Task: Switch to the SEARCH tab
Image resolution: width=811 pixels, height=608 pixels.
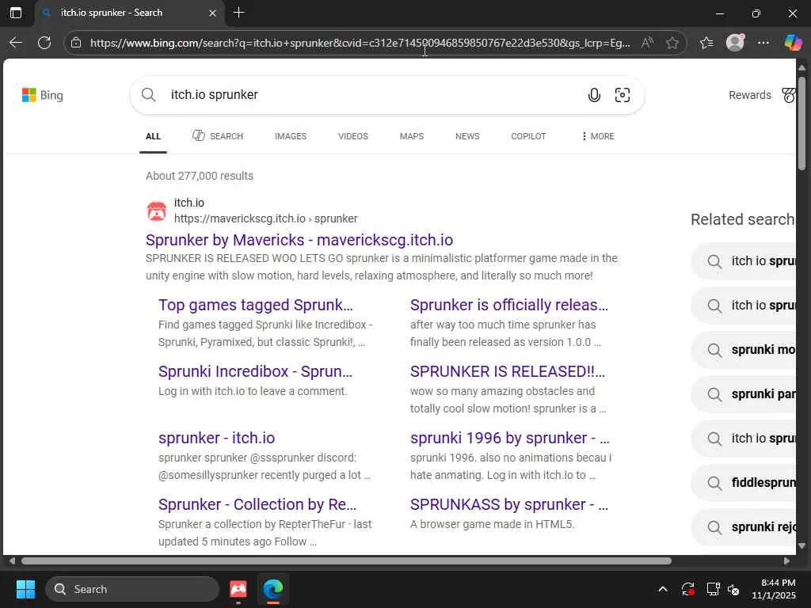Action: pyautogui.click(x=218, y=136)
